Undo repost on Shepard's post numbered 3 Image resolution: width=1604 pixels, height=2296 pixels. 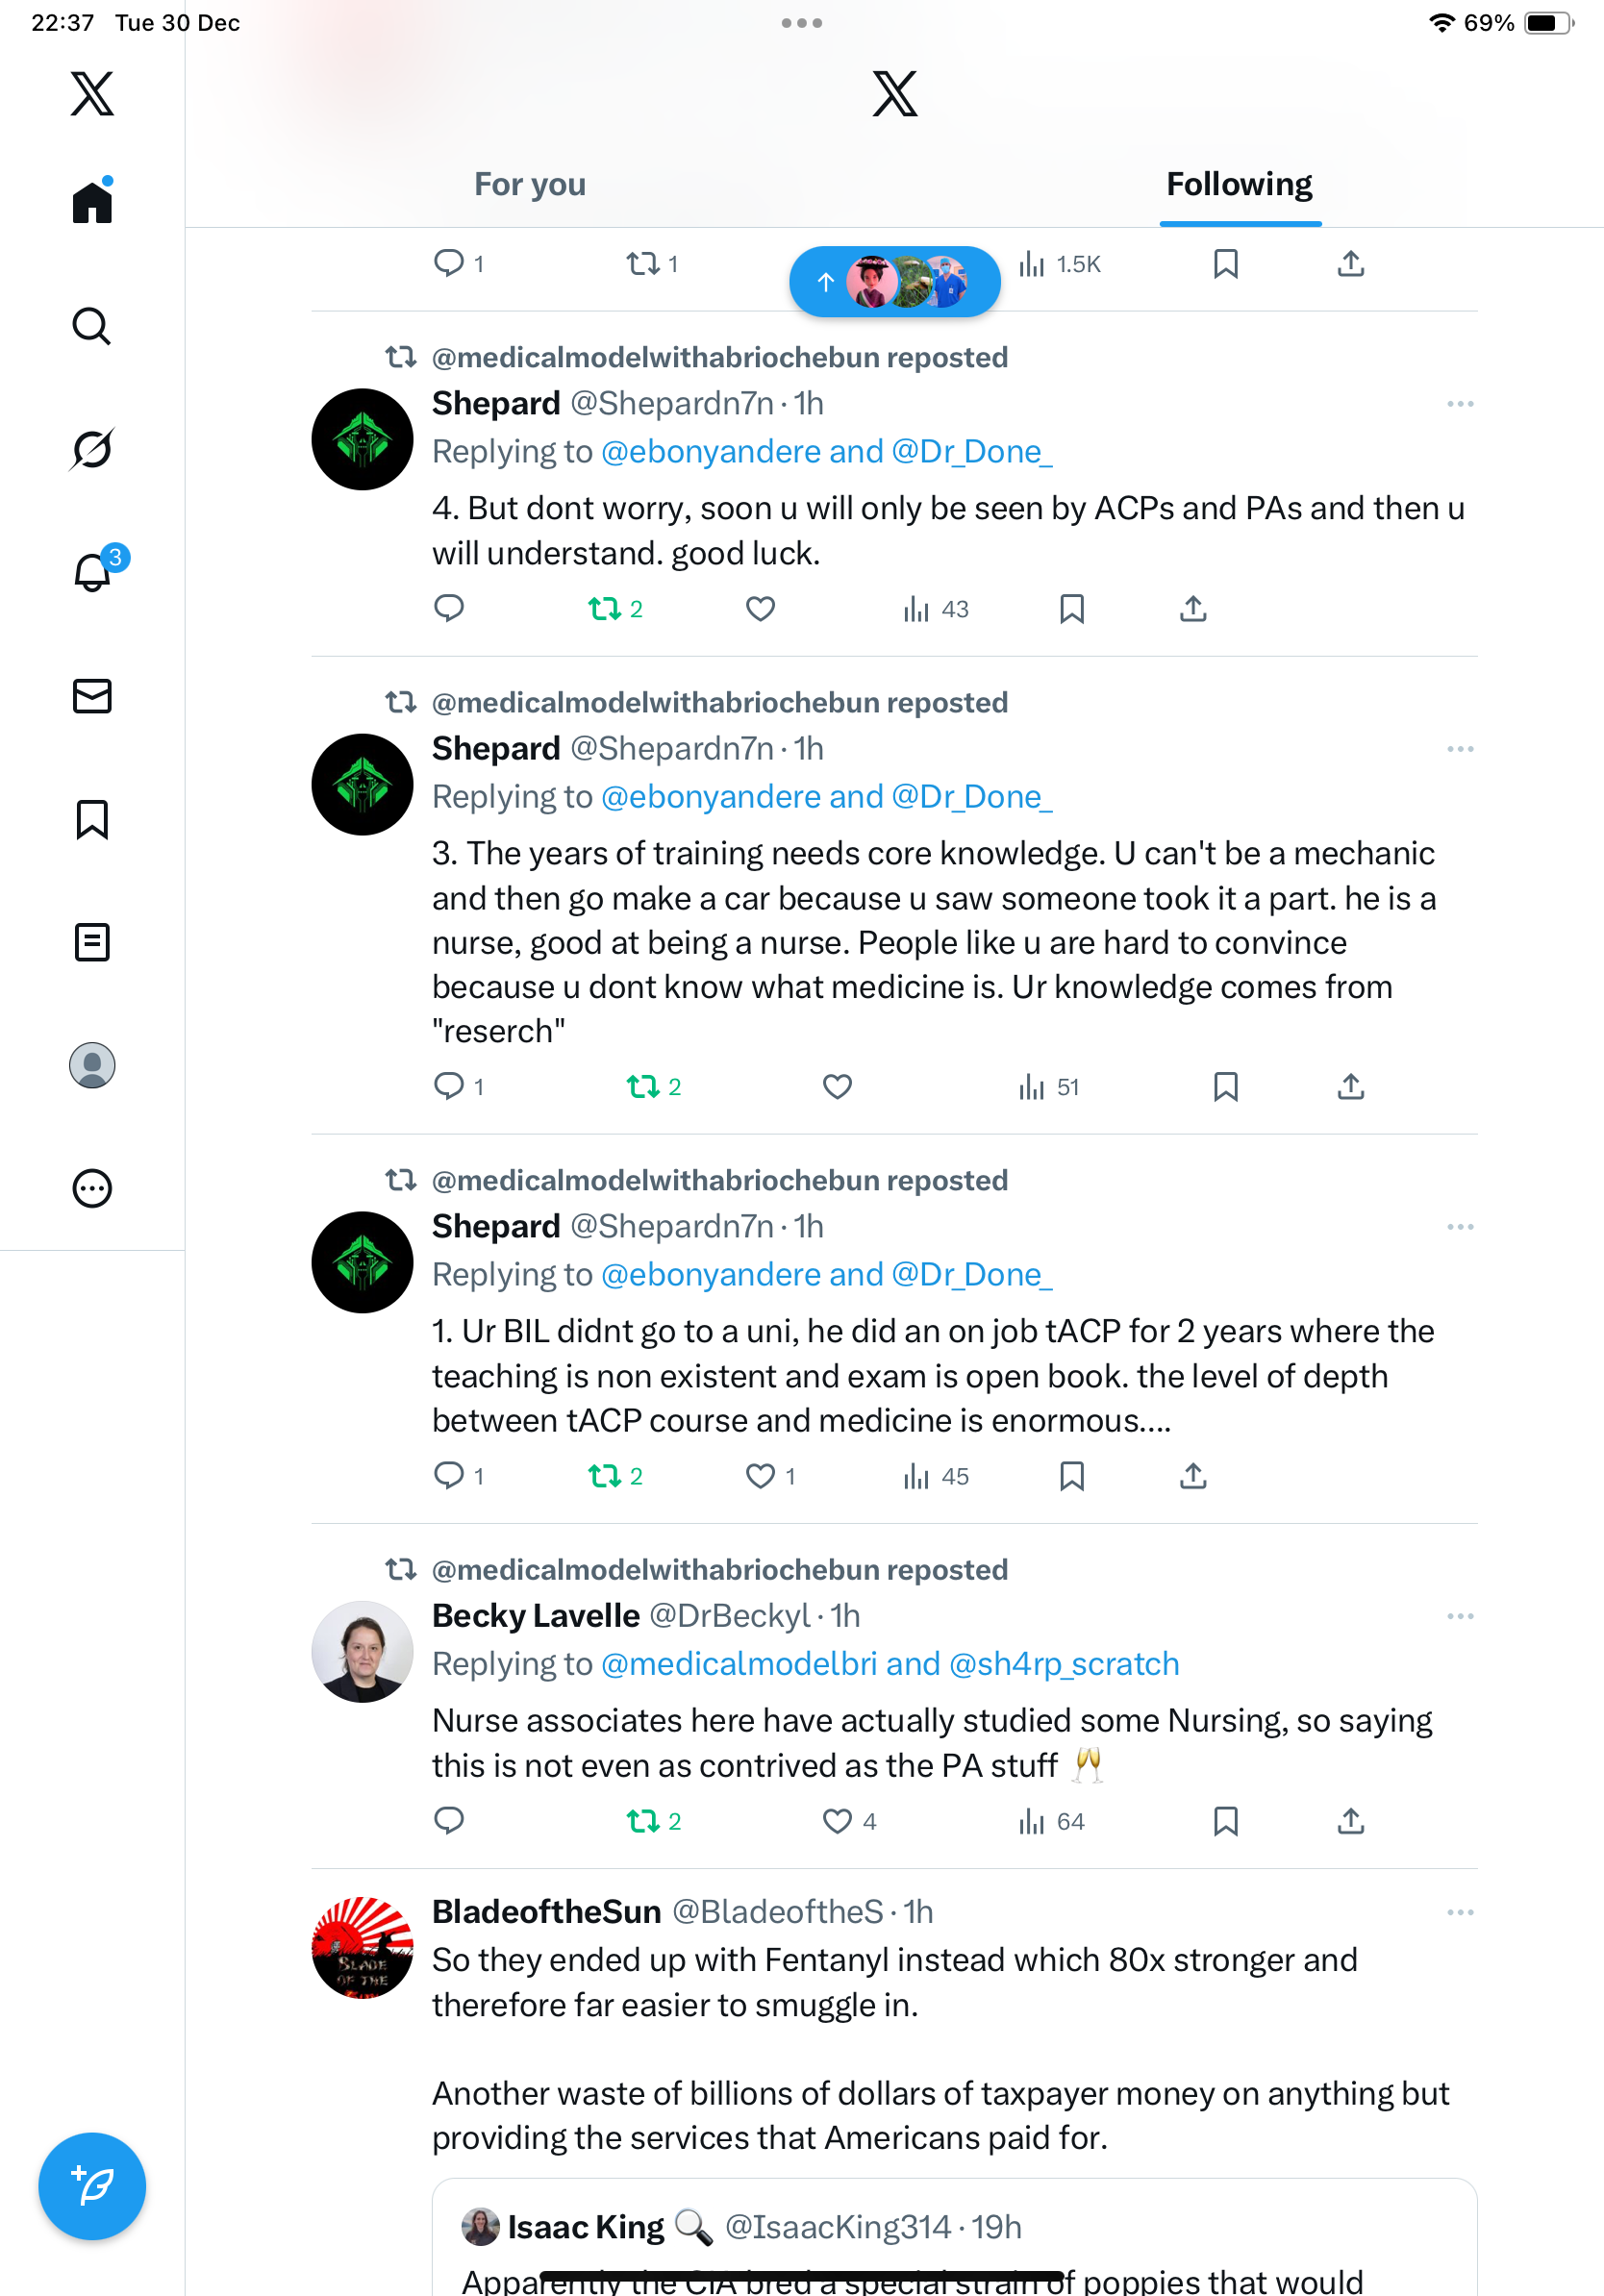[643, 1087]
